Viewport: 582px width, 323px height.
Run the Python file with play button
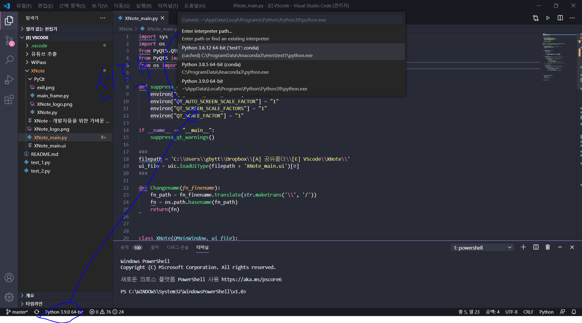[548, 18]
